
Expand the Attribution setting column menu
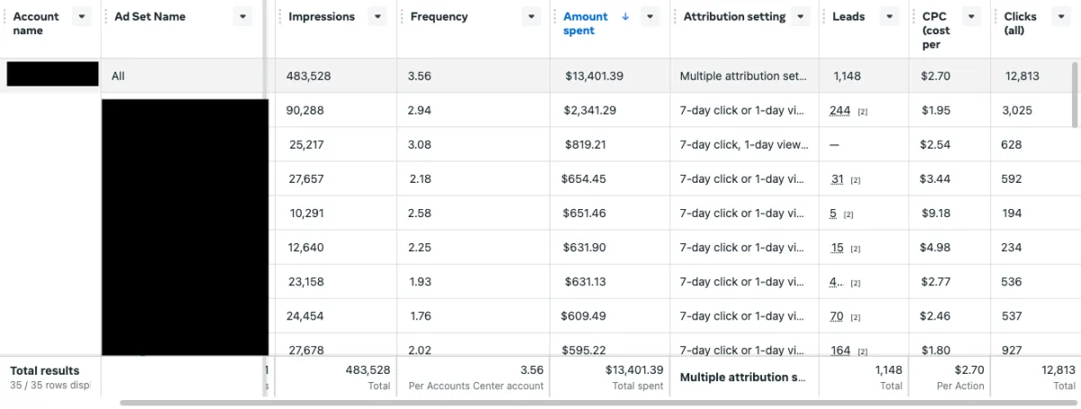pos(804,17)
